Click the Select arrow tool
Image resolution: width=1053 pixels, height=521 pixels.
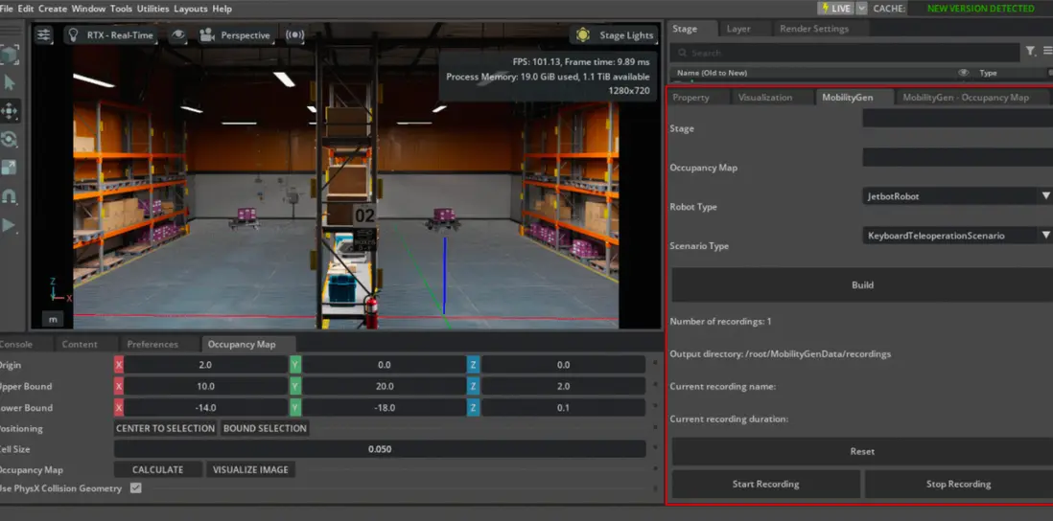click(x=10, y=82)
